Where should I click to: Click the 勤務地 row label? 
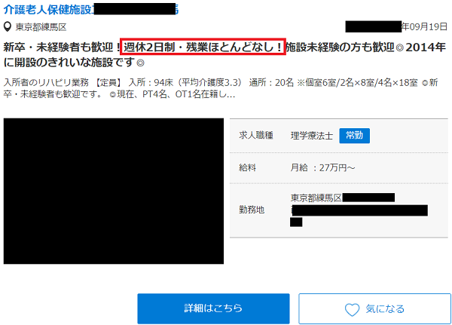(252, 210)
